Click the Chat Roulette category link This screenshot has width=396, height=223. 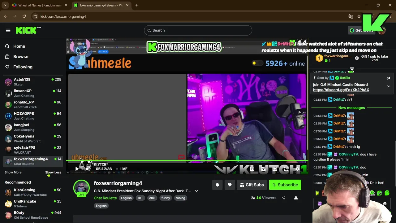105,198
